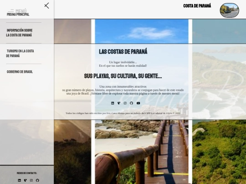The width and height of the screenshot is (246, 184).
Task: Open the Página Principal menu item
Action: (18, 15)
